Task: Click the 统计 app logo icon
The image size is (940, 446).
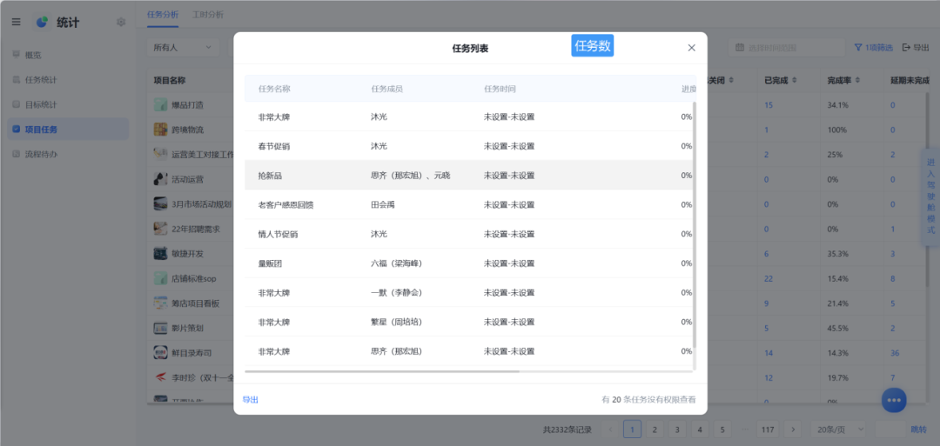Action: [42, 22]
